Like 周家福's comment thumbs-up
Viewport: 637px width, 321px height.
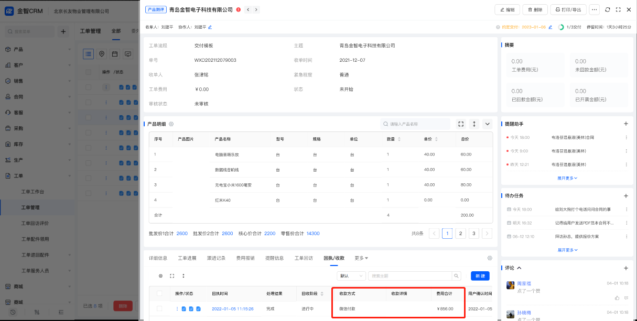[617, 297]
